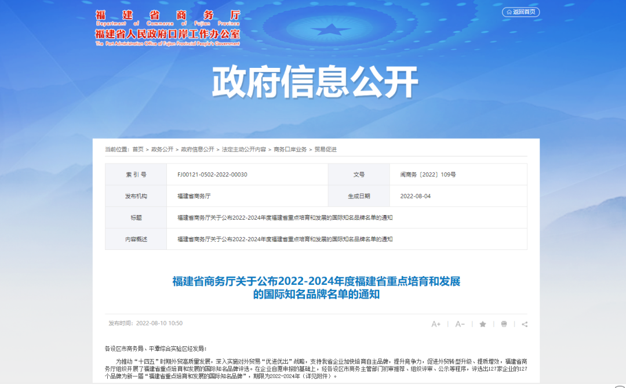Click the blue article headline

tap(316, 288)
